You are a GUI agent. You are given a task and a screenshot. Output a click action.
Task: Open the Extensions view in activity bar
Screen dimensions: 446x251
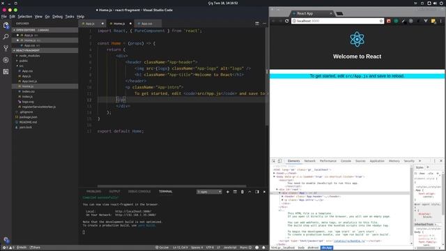tap(6, 71)
